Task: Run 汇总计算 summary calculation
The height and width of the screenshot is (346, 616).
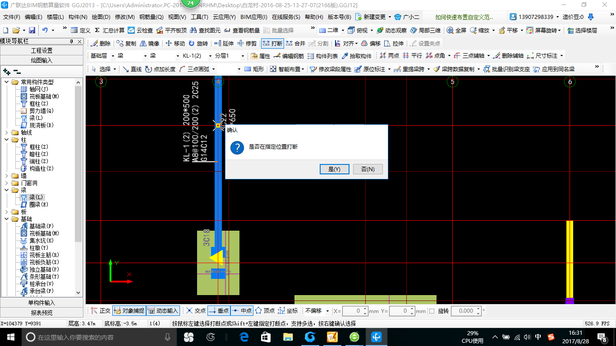Action: [x=110, y=30]
